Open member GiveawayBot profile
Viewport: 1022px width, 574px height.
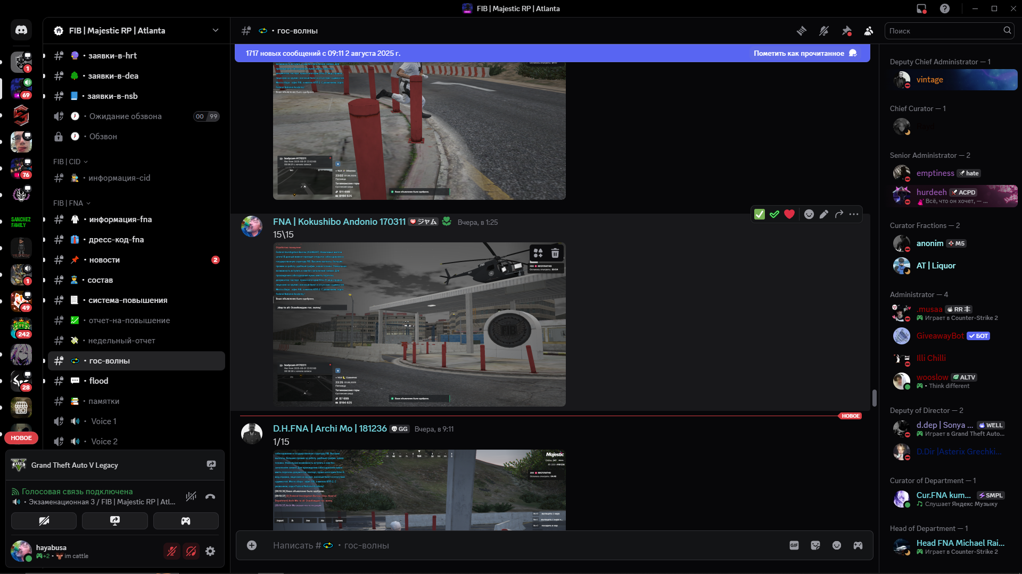click(x=954, y=336)
